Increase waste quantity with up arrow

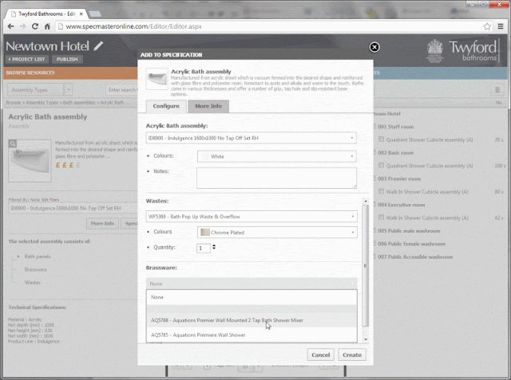(214, 245)
